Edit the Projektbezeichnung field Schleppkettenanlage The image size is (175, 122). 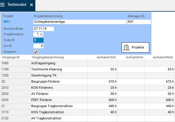(x=80, y=22)
